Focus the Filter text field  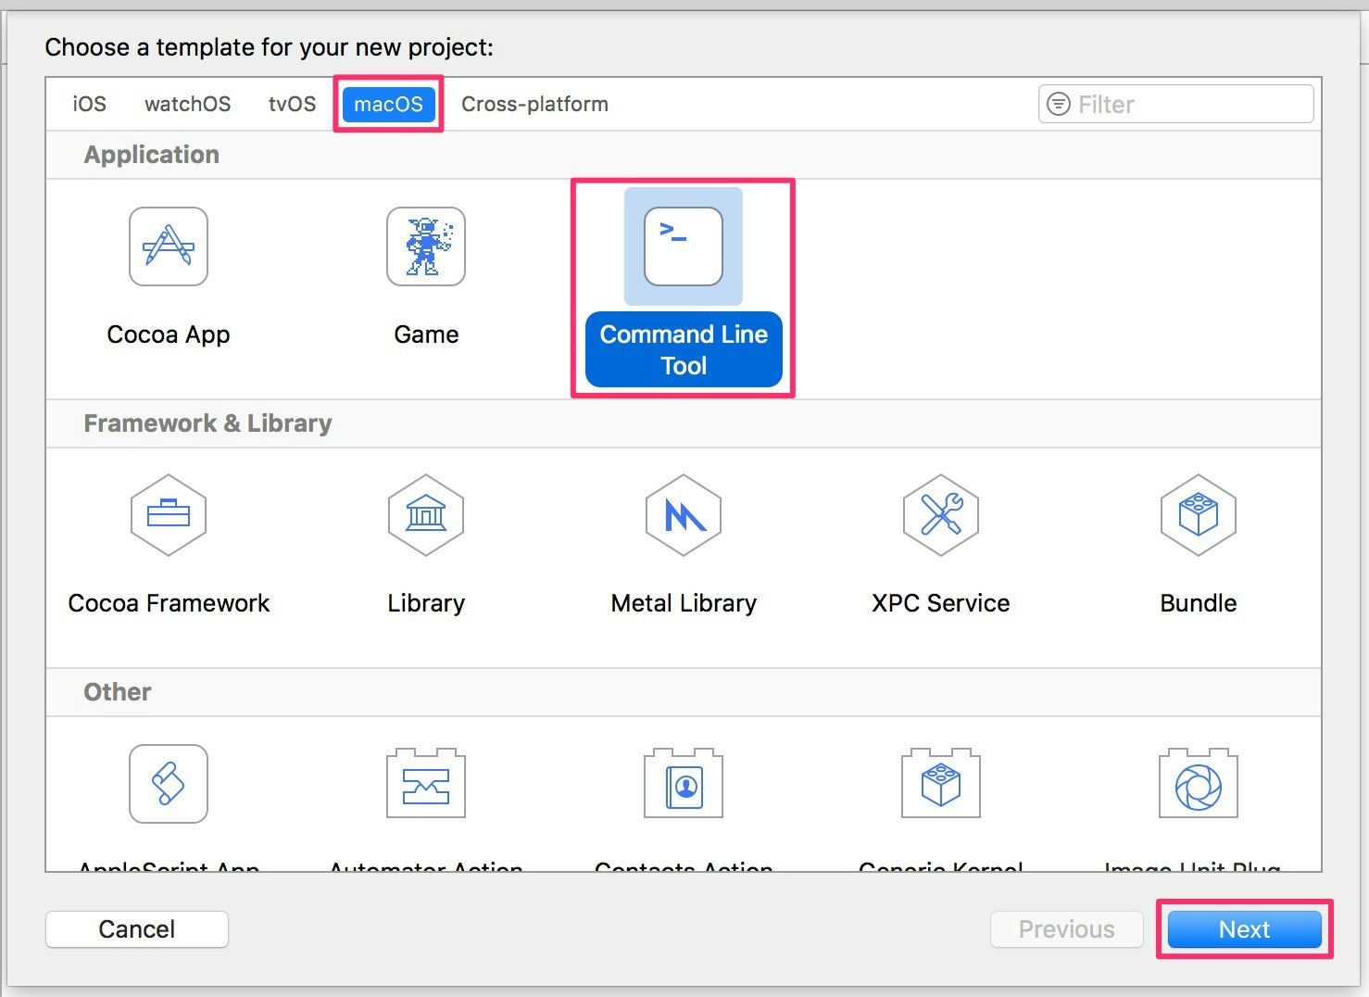pos(1176,104)
